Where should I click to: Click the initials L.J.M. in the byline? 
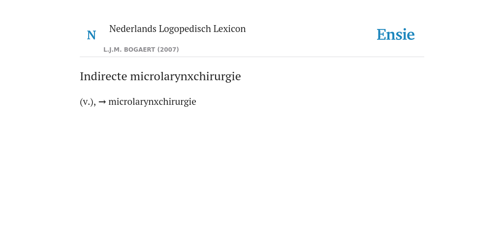(112, 50)
